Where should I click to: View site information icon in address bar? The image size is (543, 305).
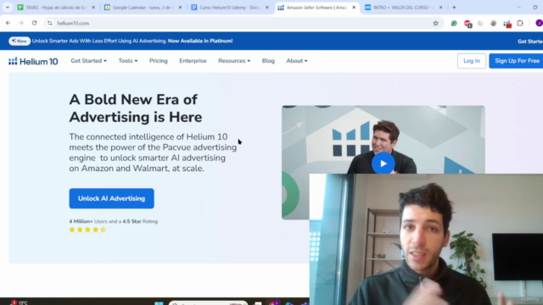[x=50, y=23]
